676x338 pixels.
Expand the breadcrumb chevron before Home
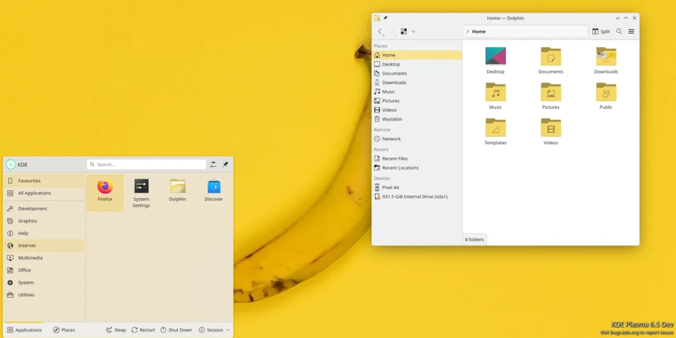(x=467, y=31)
